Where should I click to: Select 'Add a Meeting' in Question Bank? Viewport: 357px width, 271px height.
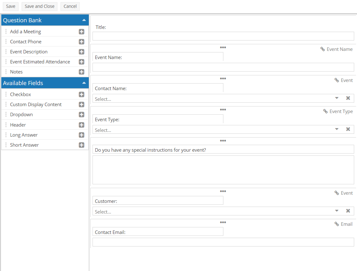[25, 32]
